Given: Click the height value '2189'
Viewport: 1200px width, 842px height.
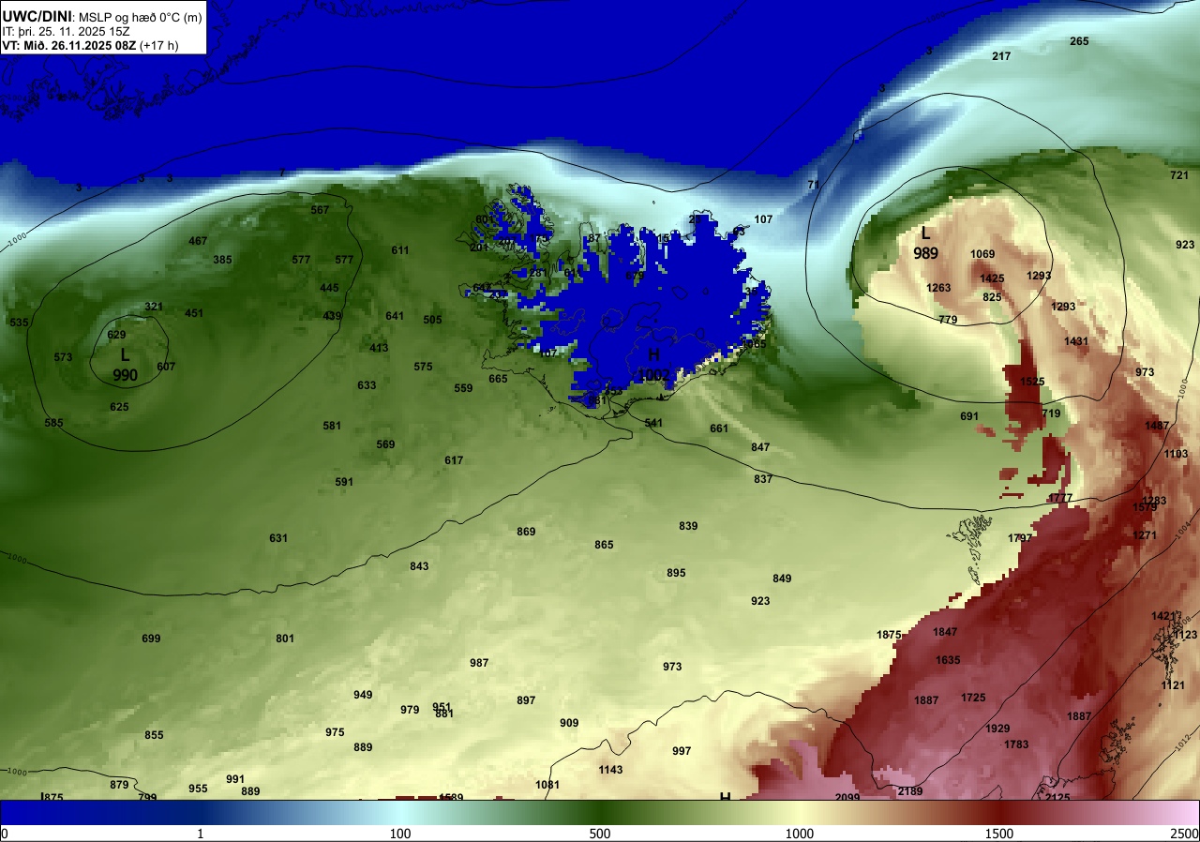Looking at the screenshot, I should (910, 791).
